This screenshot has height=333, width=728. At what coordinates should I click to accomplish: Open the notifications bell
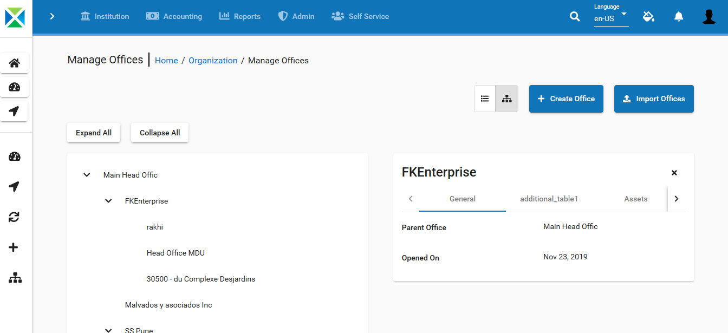tap(679, 17)
